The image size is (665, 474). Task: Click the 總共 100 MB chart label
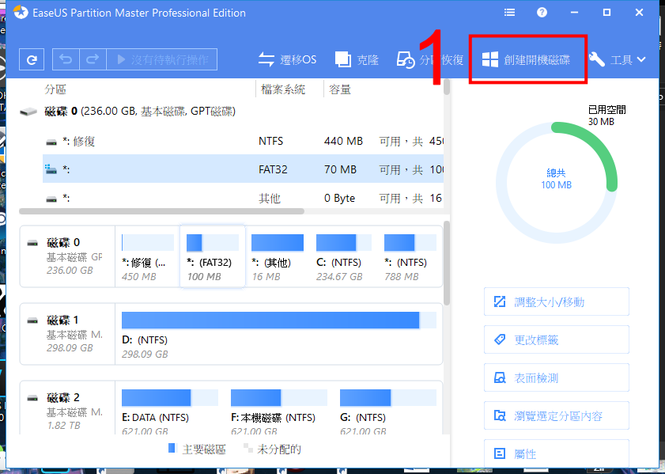click(x=556, y=179)
